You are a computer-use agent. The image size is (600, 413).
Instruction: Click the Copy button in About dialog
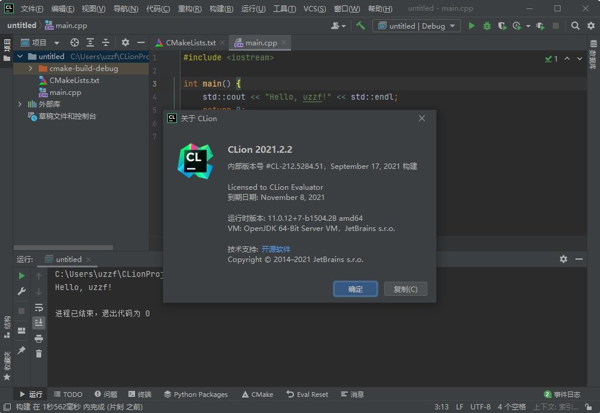405,289
